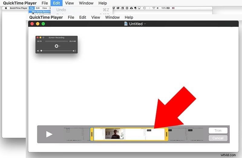The width and height of the screenshot is (242, 158).
Task: Click the AirPlay display status icon
Action: (x=139, y=8)
